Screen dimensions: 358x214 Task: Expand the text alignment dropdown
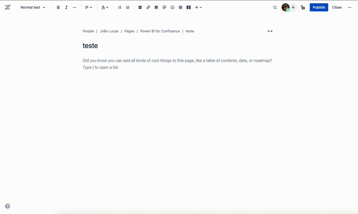(88, 7)
